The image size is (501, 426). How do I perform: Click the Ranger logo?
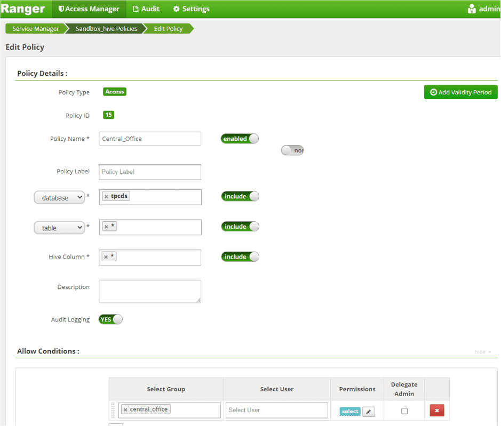(x=23, y=9)
